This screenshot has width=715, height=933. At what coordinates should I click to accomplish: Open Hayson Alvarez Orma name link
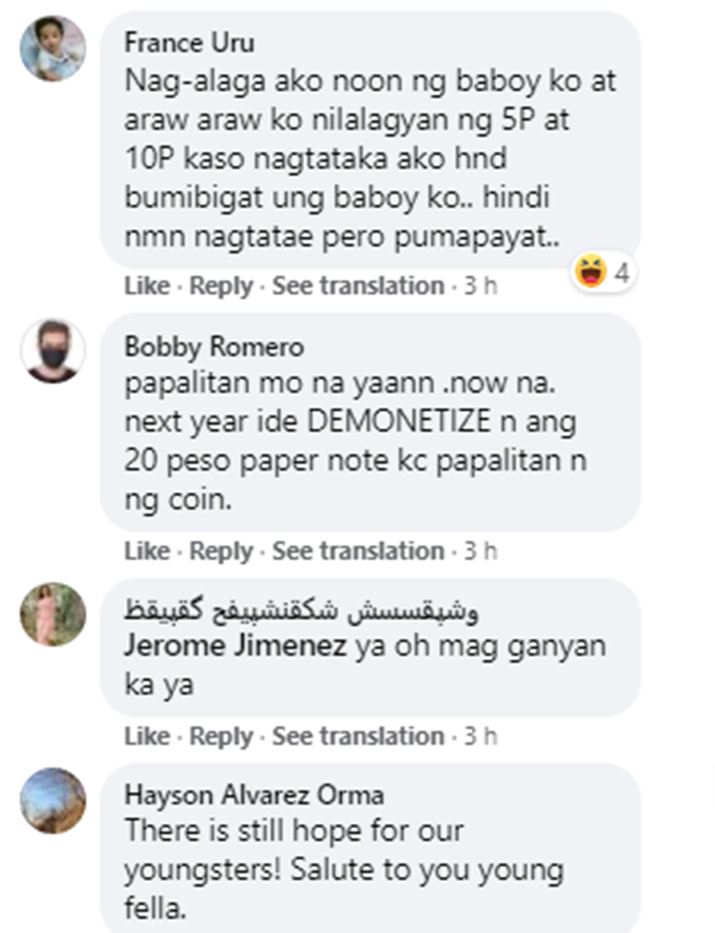tap(254, 795)
